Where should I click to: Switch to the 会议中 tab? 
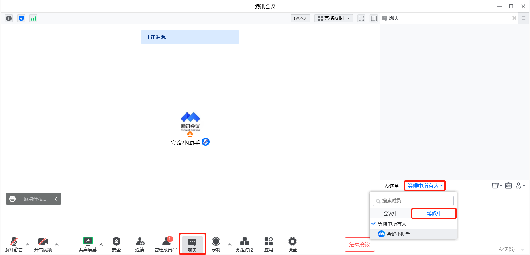click(x=391, y=214)
